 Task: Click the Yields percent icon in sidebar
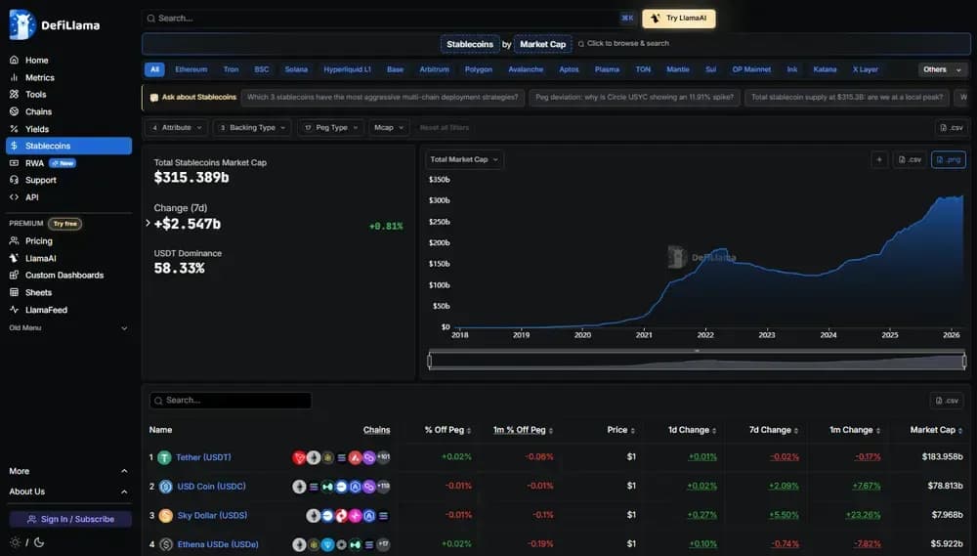[x=15, y=129]
